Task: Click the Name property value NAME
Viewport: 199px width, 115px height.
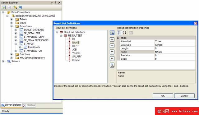Action: (x=175, y=52)
